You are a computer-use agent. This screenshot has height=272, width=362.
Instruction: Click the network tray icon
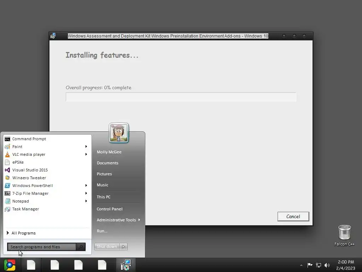319,265
